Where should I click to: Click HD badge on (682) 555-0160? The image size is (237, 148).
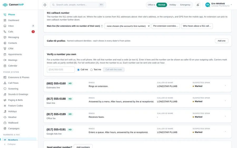click(x=70, y=83)
